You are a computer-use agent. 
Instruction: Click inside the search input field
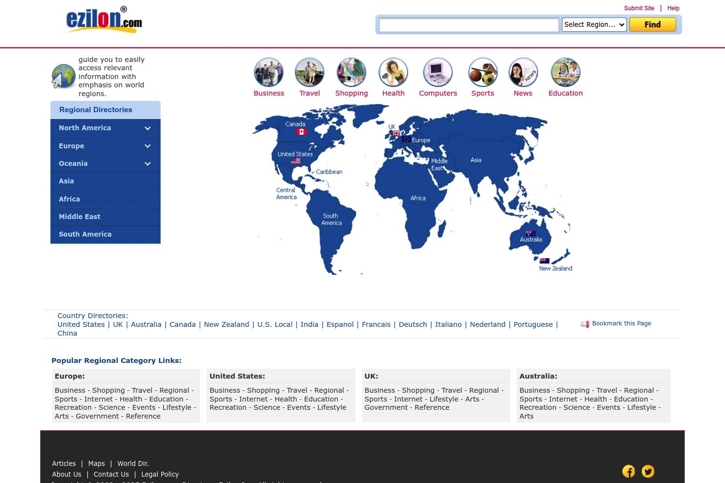pos(468,24)
